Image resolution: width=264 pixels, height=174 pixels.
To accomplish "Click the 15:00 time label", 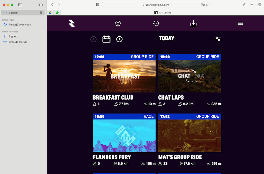I will pyautogui.click(x=165, y=57).
